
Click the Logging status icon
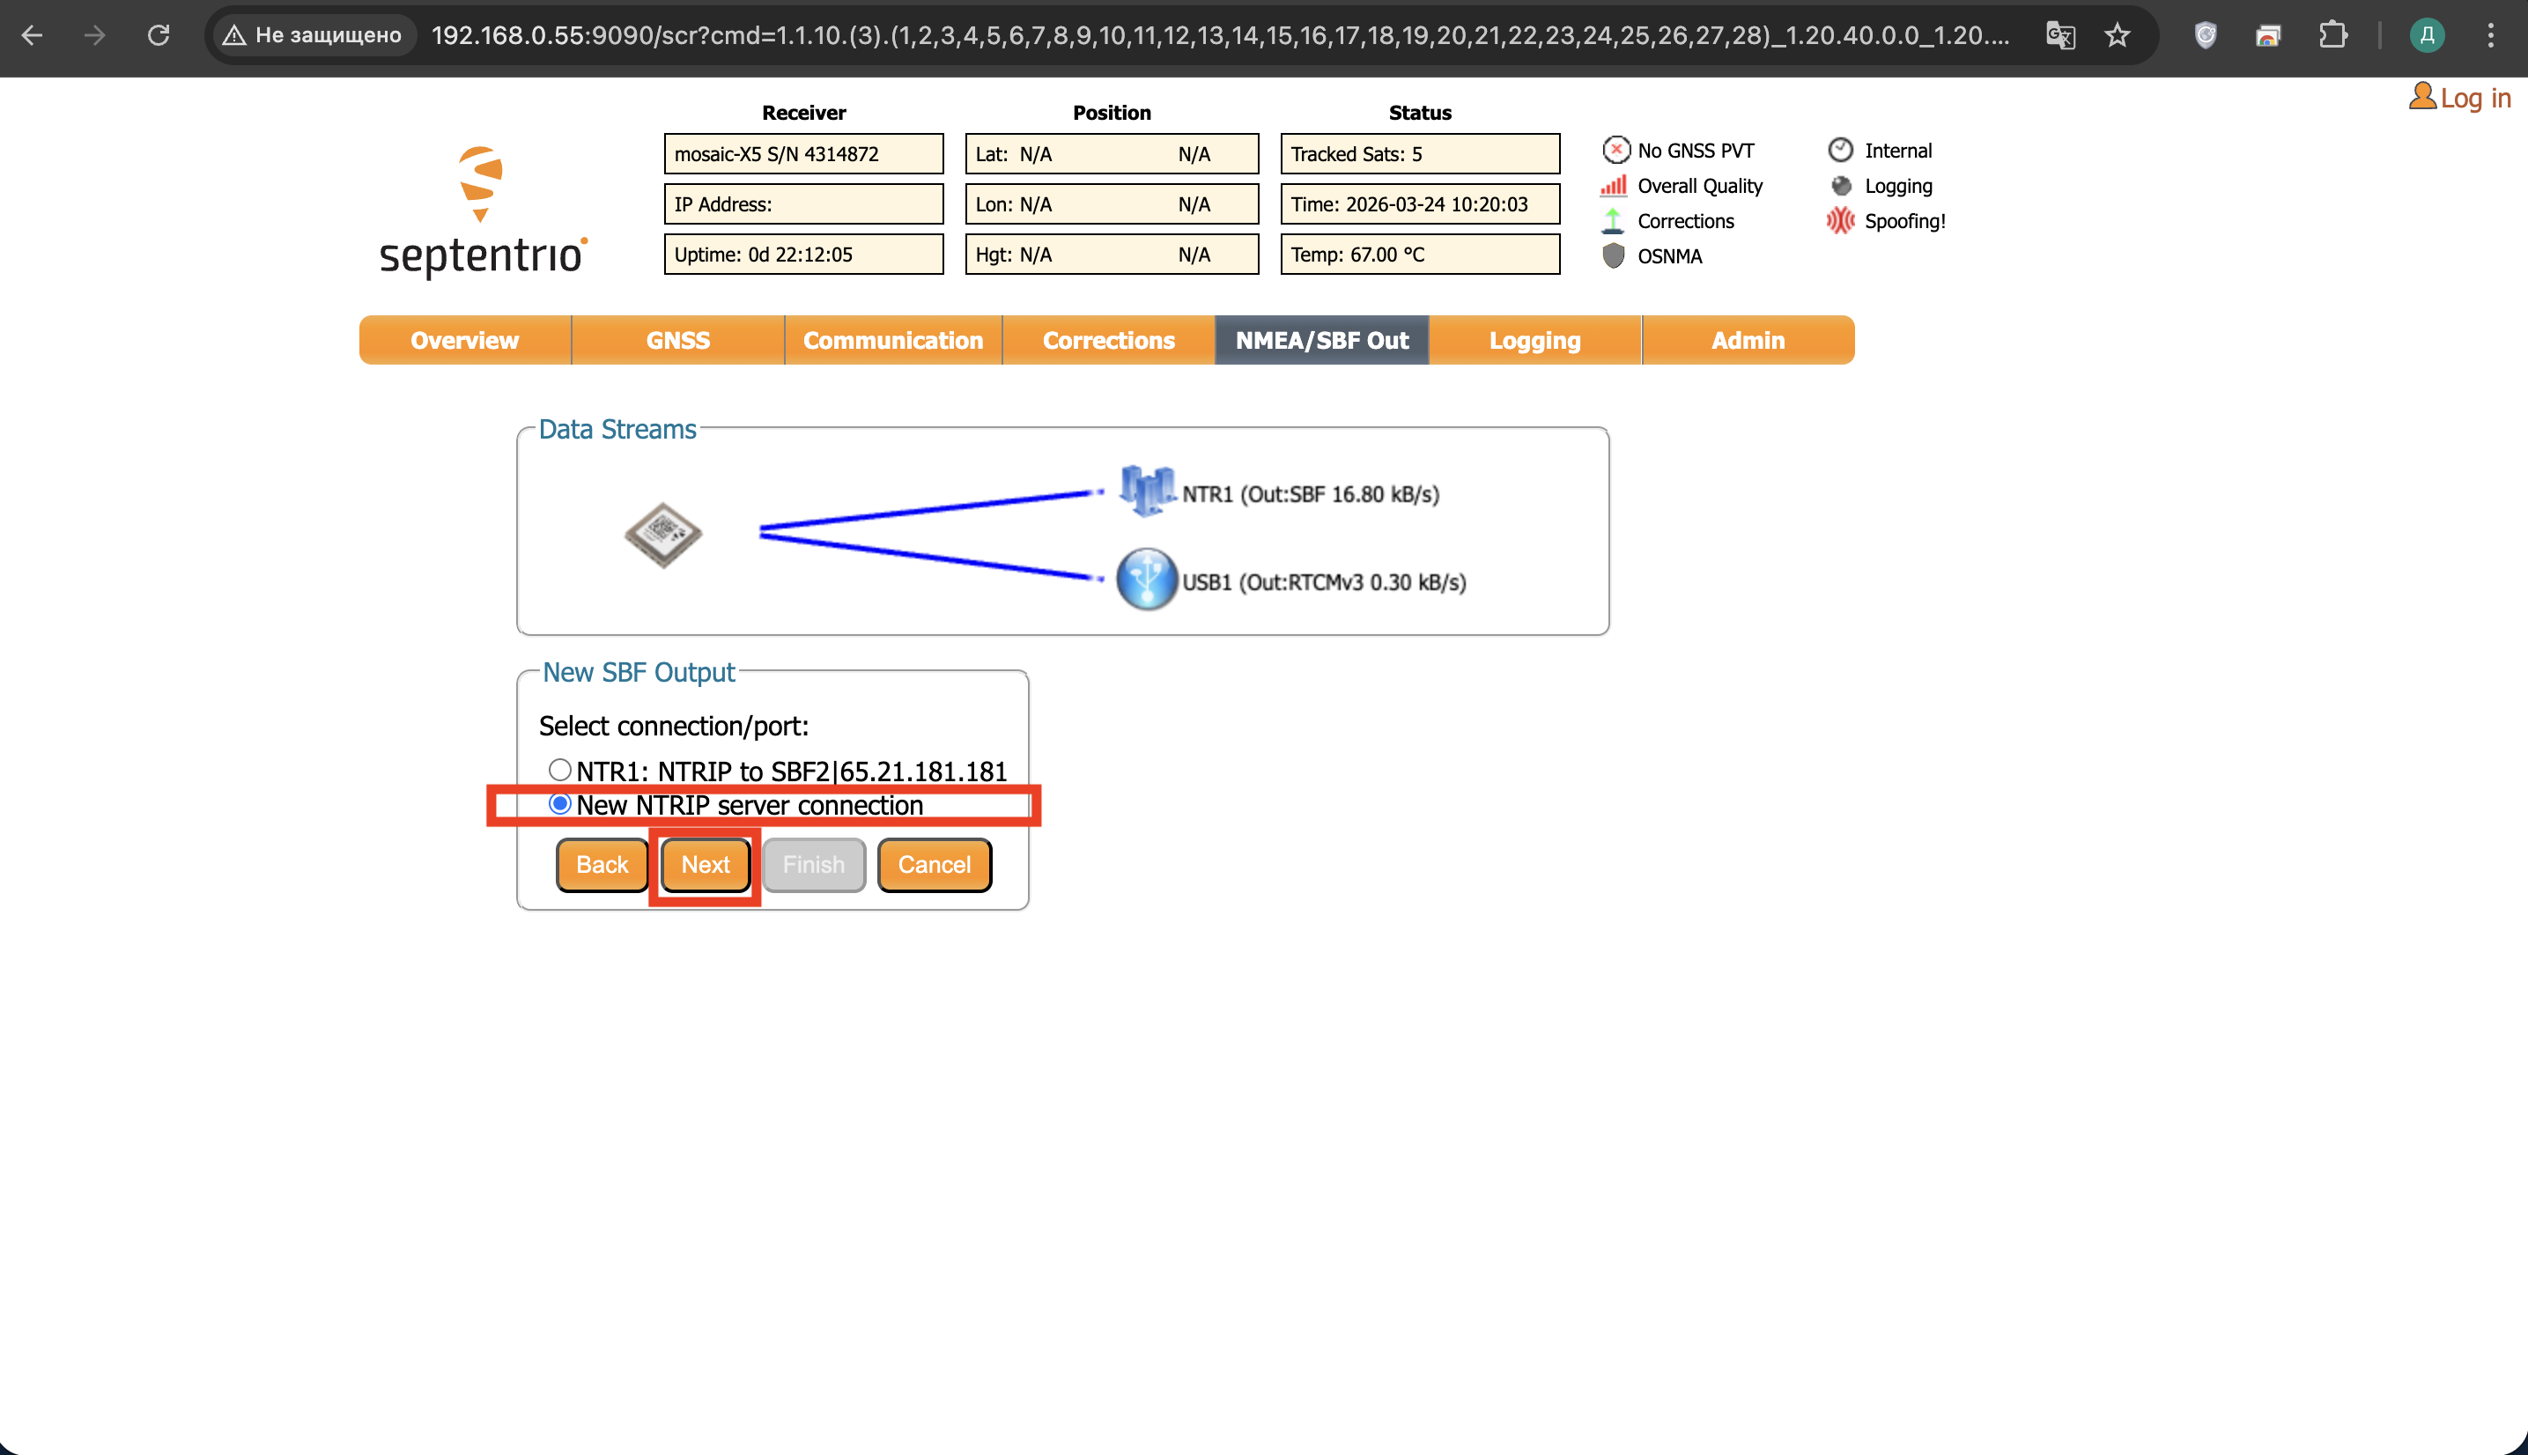pyautogui.click(x=1841, y=186)
